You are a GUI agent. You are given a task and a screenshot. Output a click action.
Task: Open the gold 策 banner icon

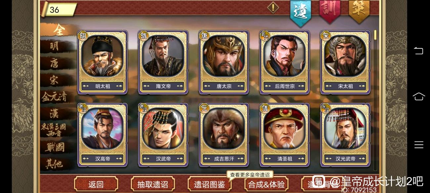tap(359, 11)
